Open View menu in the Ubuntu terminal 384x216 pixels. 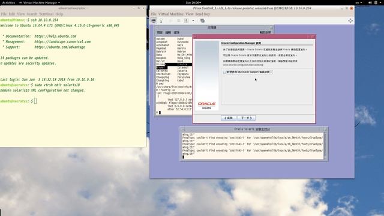(21, 14)
